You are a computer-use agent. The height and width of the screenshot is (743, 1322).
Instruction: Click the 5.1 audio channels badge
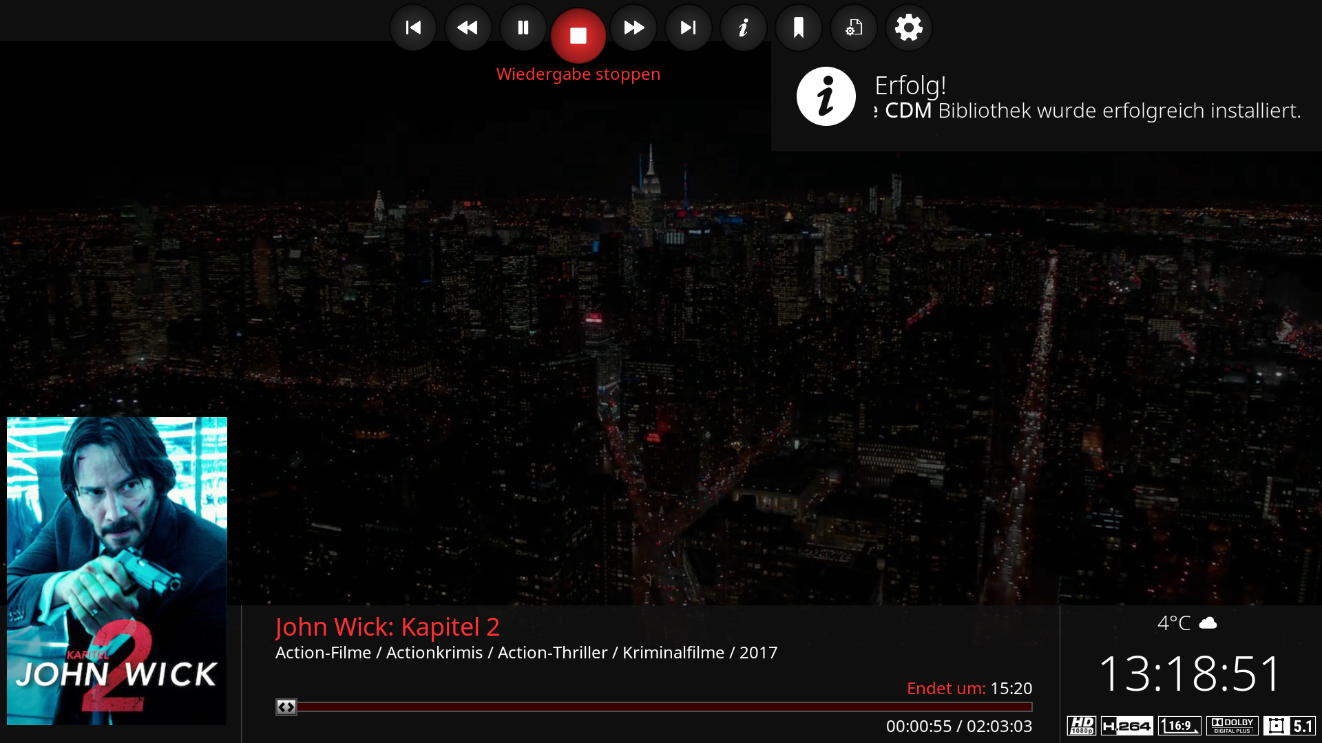click(x=1290, y=726)
